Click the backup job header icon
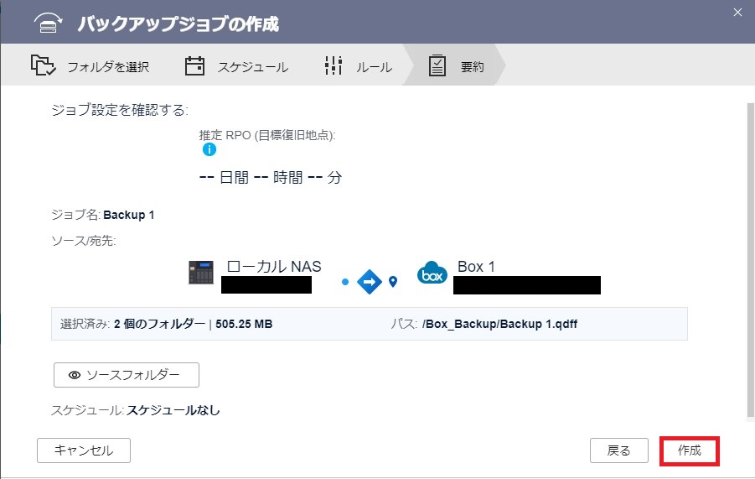Screen dimensions: 755x479 [x=48, y=23]
